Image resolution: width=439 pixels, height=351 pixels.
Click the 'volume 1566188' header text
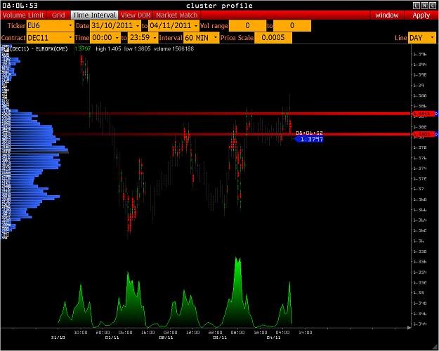click(174, 48)
